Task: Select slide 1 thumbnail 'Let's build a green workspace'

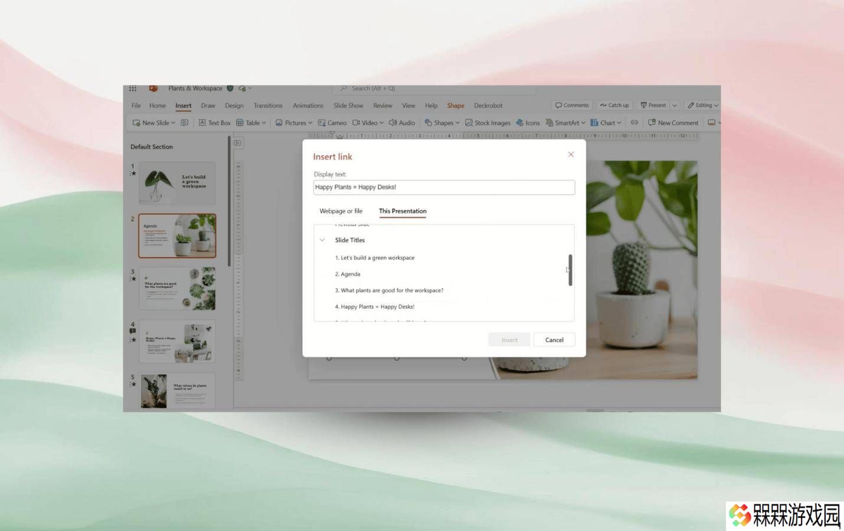Action: click(177, 183)
